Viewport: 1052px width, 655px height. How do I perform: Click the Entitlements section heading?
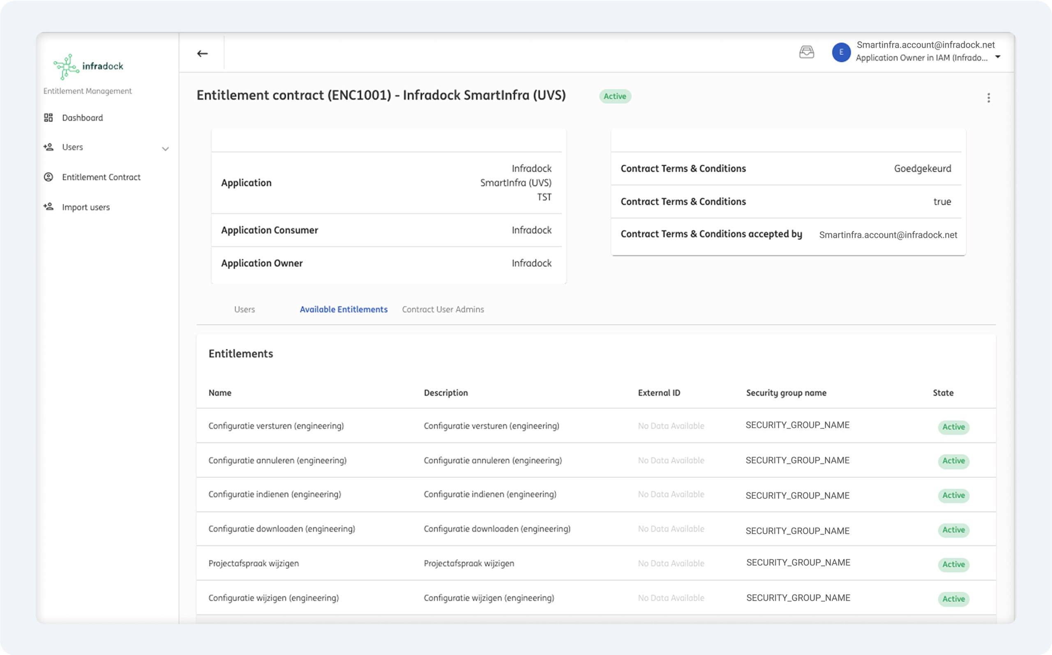[241, 353]
